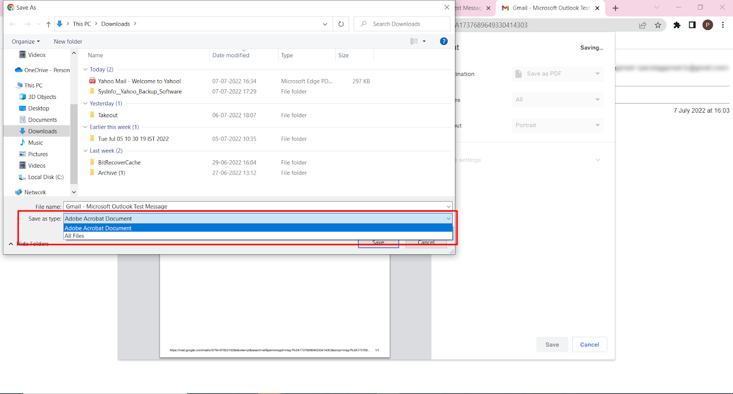Open the Organize dropdown menu
The height and width of the screenshot is (394, 733).
(x=26, y=41)
